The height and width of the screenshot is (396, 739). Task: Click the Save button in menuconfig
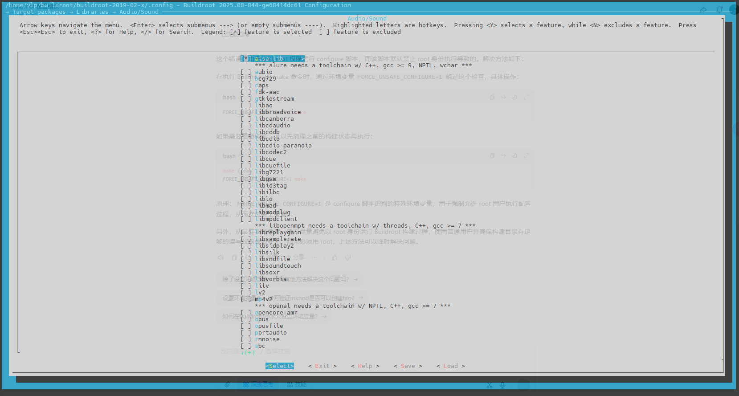tap(408, 366)
